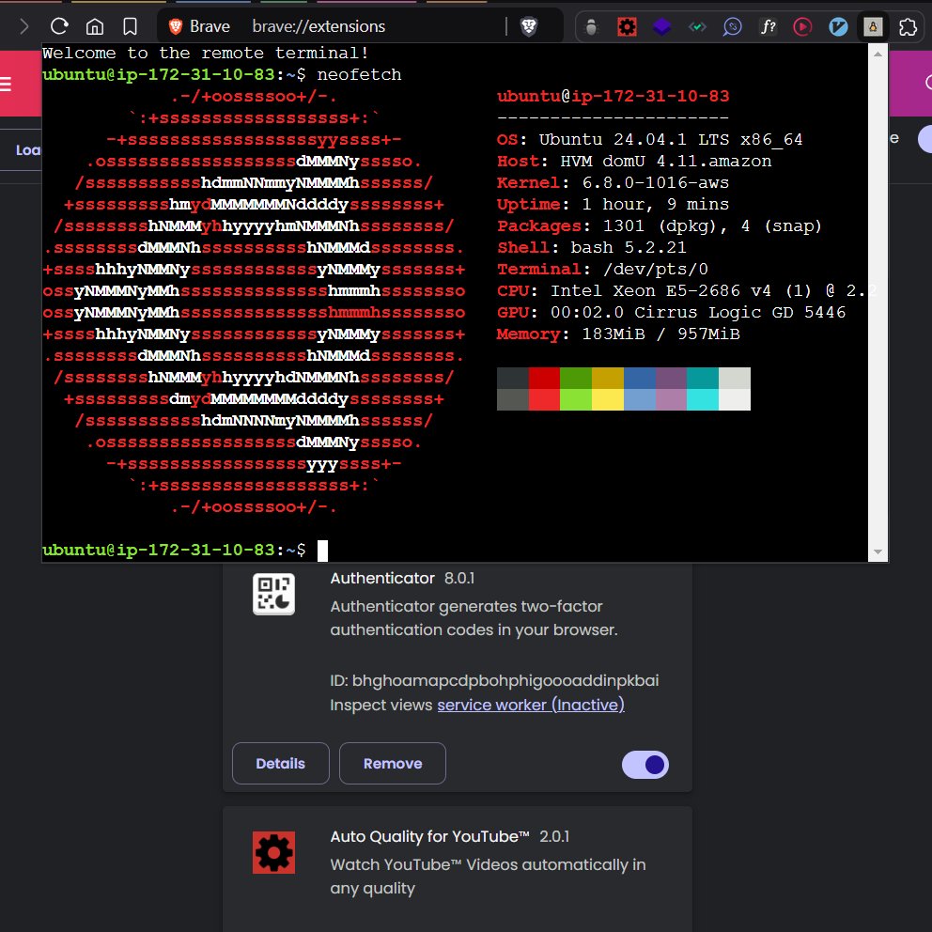Screen dimensions: 932x932
Task: Click the brave://extensions address bar
Action: (319, 26)
